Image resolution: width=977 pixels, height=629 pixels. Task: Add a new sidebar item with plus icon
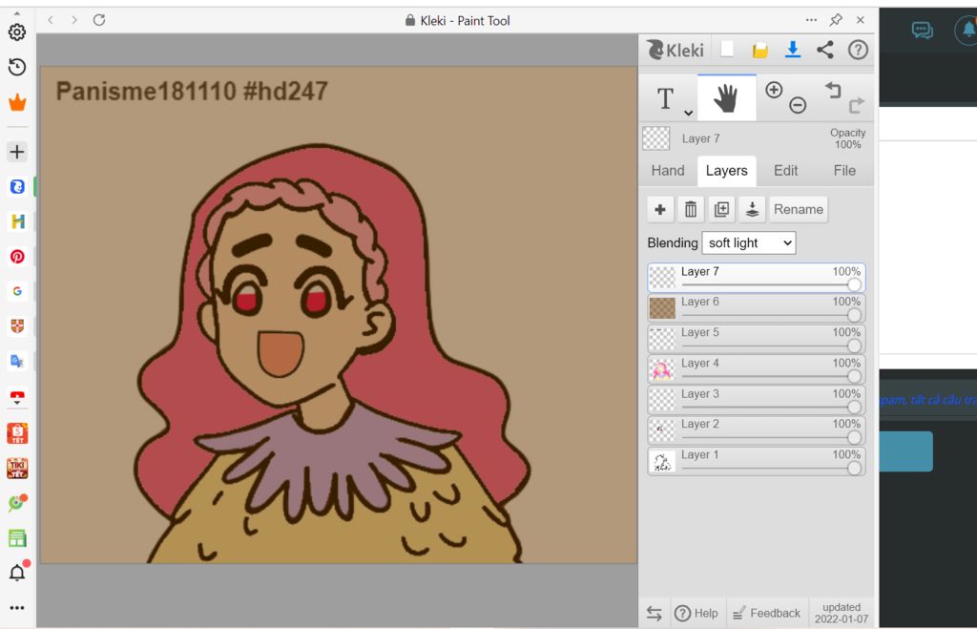point(17,152)
